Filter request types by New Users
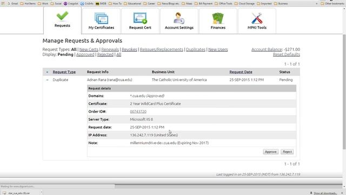Image resolution: width=346 pixels, height=195 pixels. pyautogui.click(x=218, y=49)
